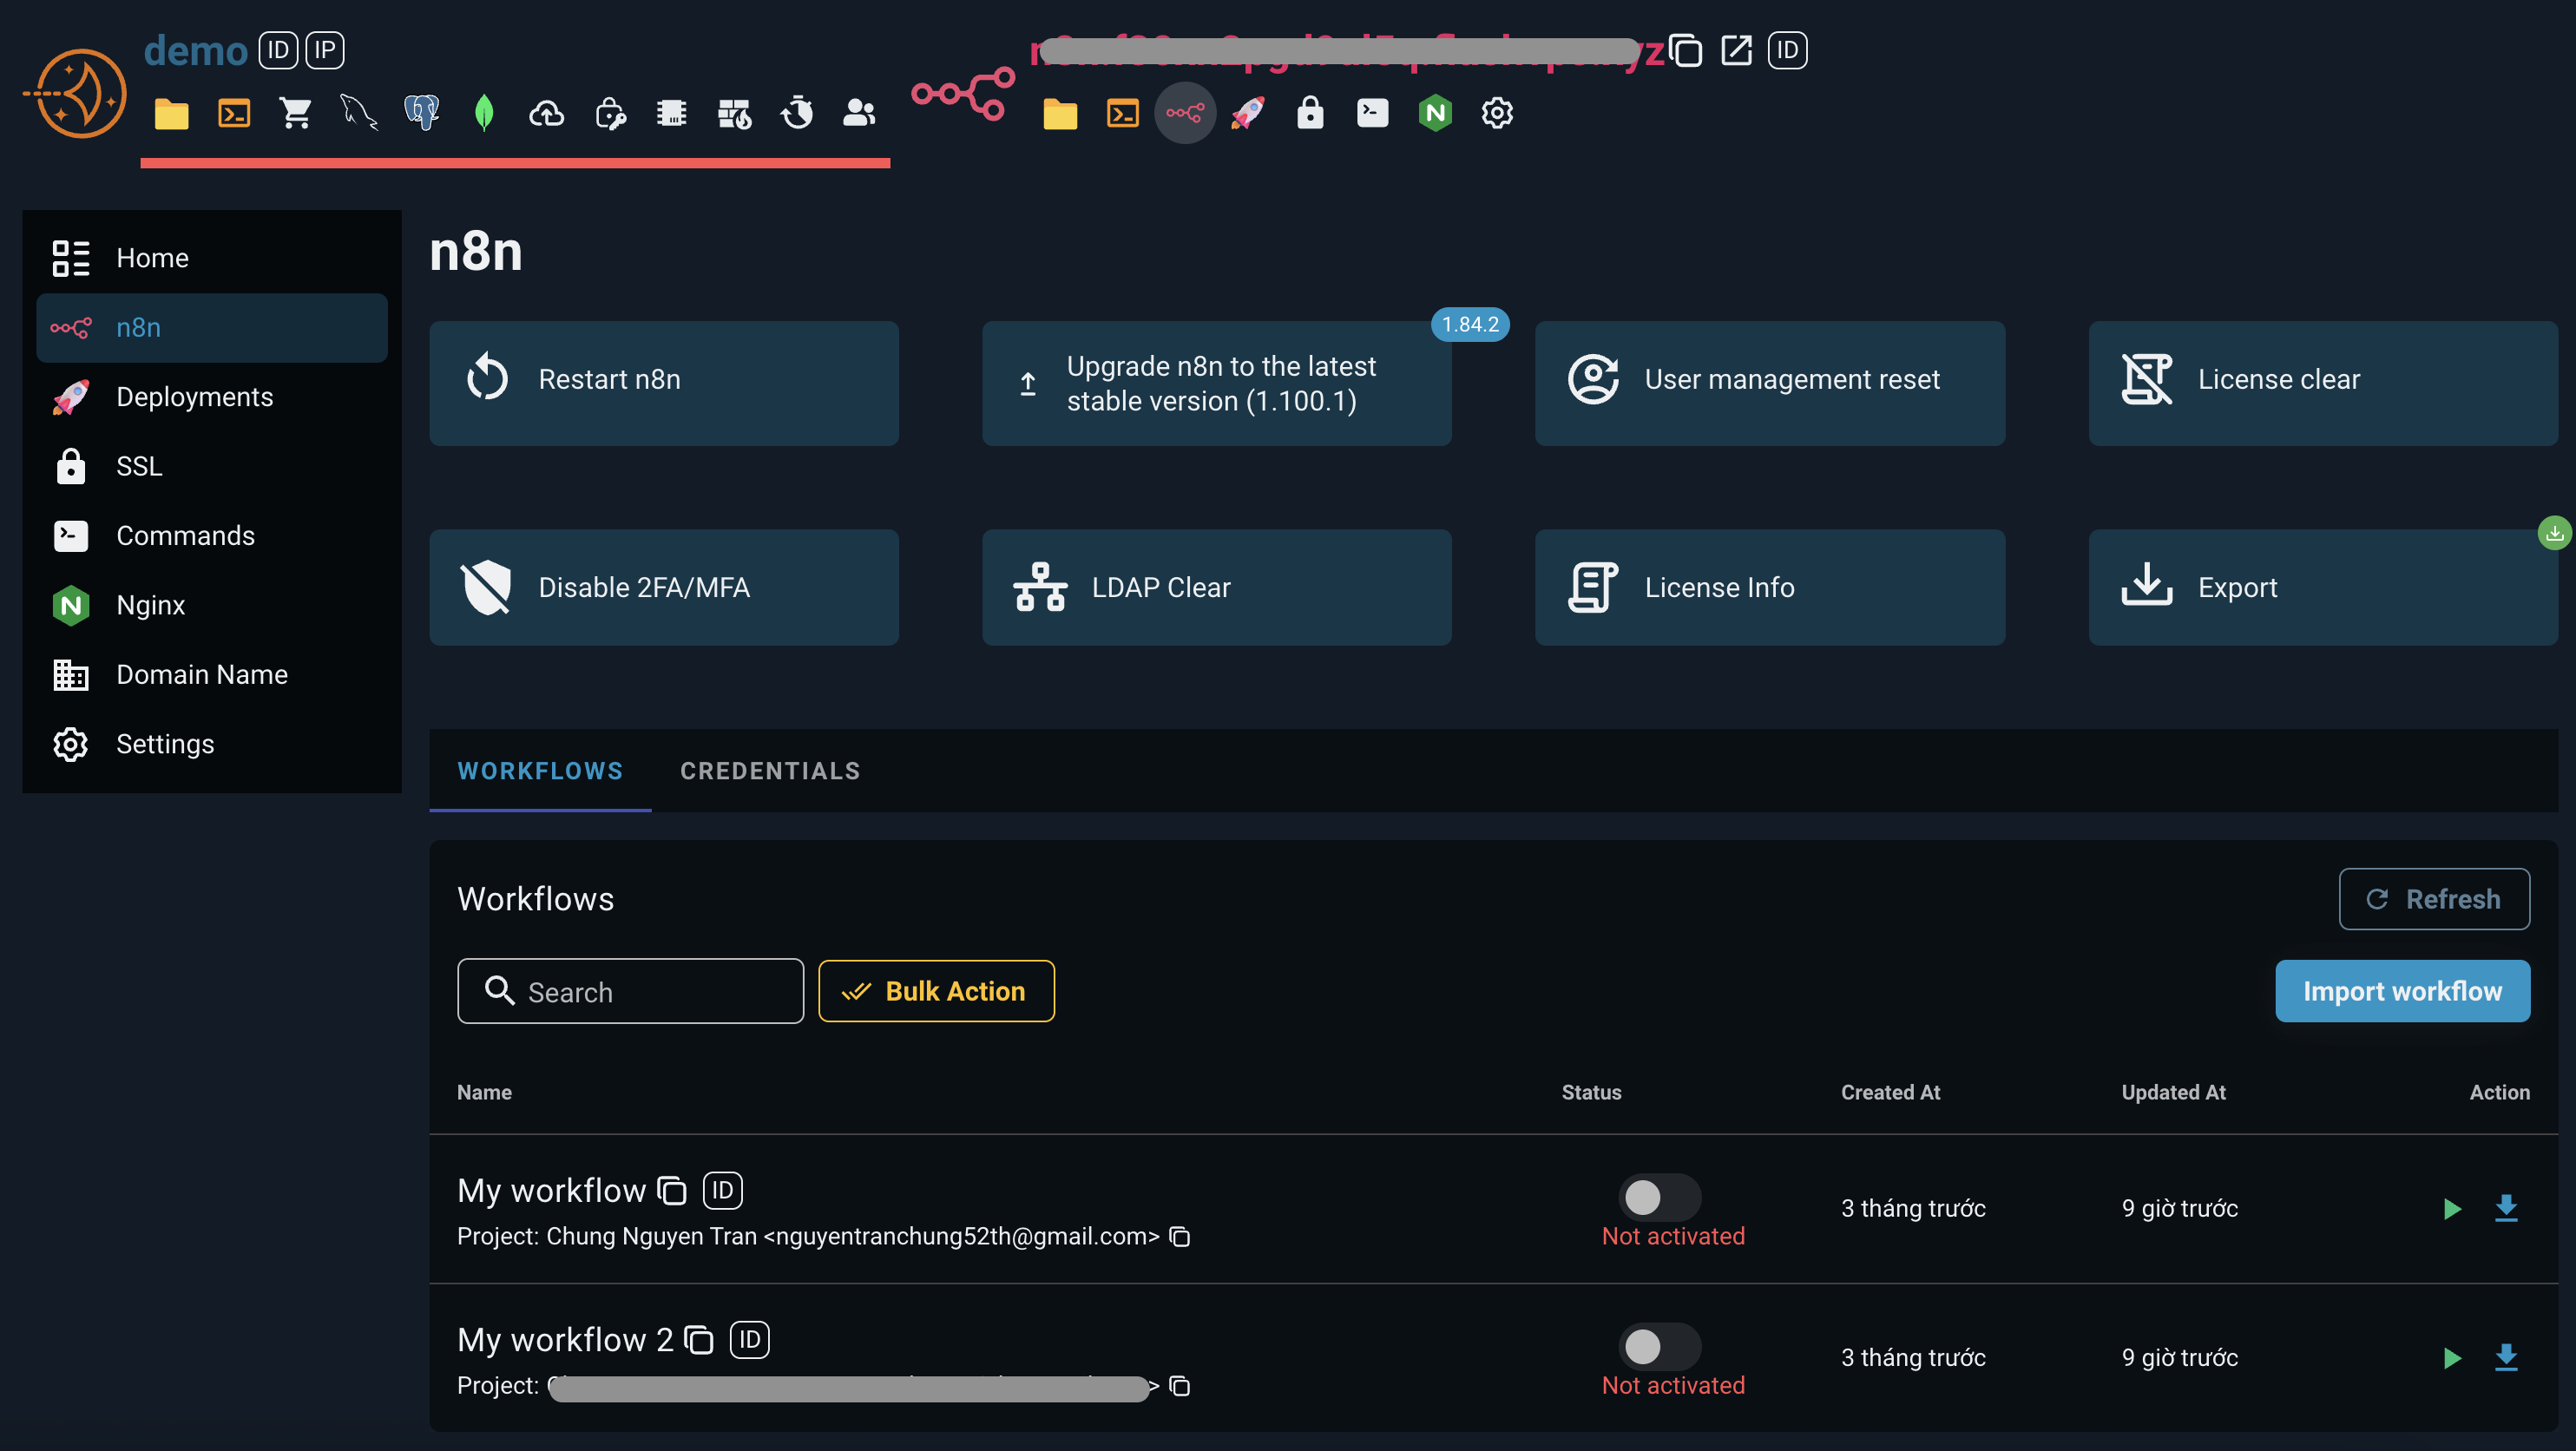Select the MongoDB leaf icon

[x=483, y=113]
